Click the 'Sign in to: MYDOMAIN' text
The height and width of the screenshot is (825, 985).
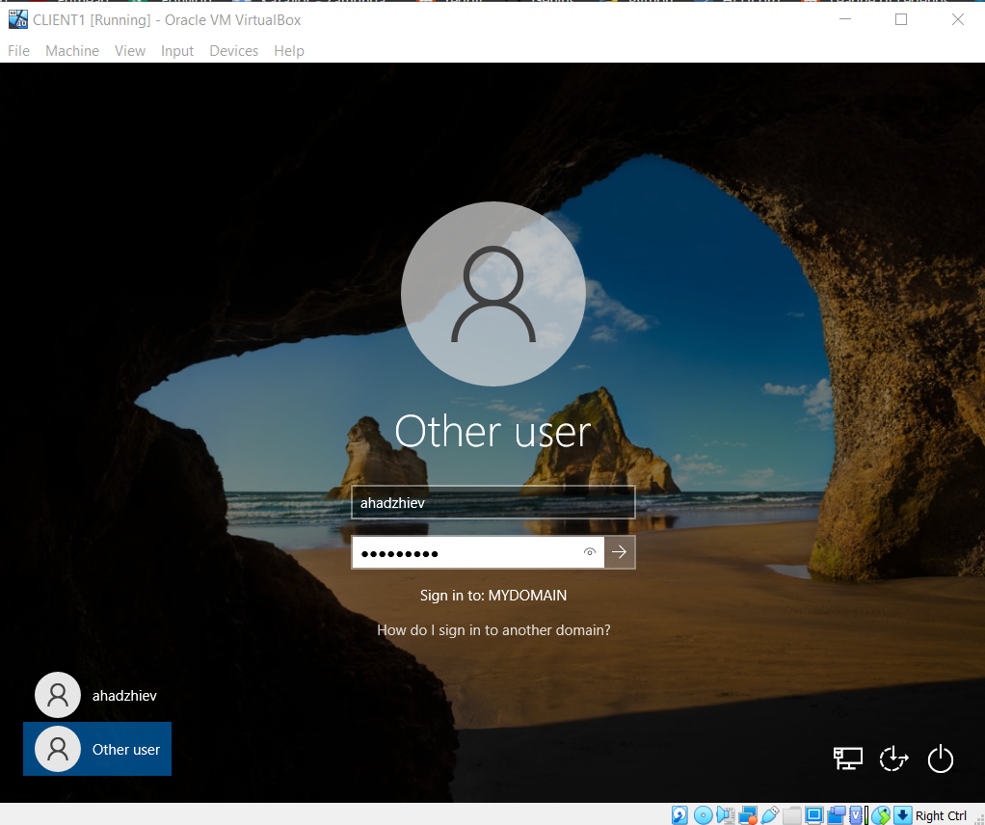pos(493,595)
